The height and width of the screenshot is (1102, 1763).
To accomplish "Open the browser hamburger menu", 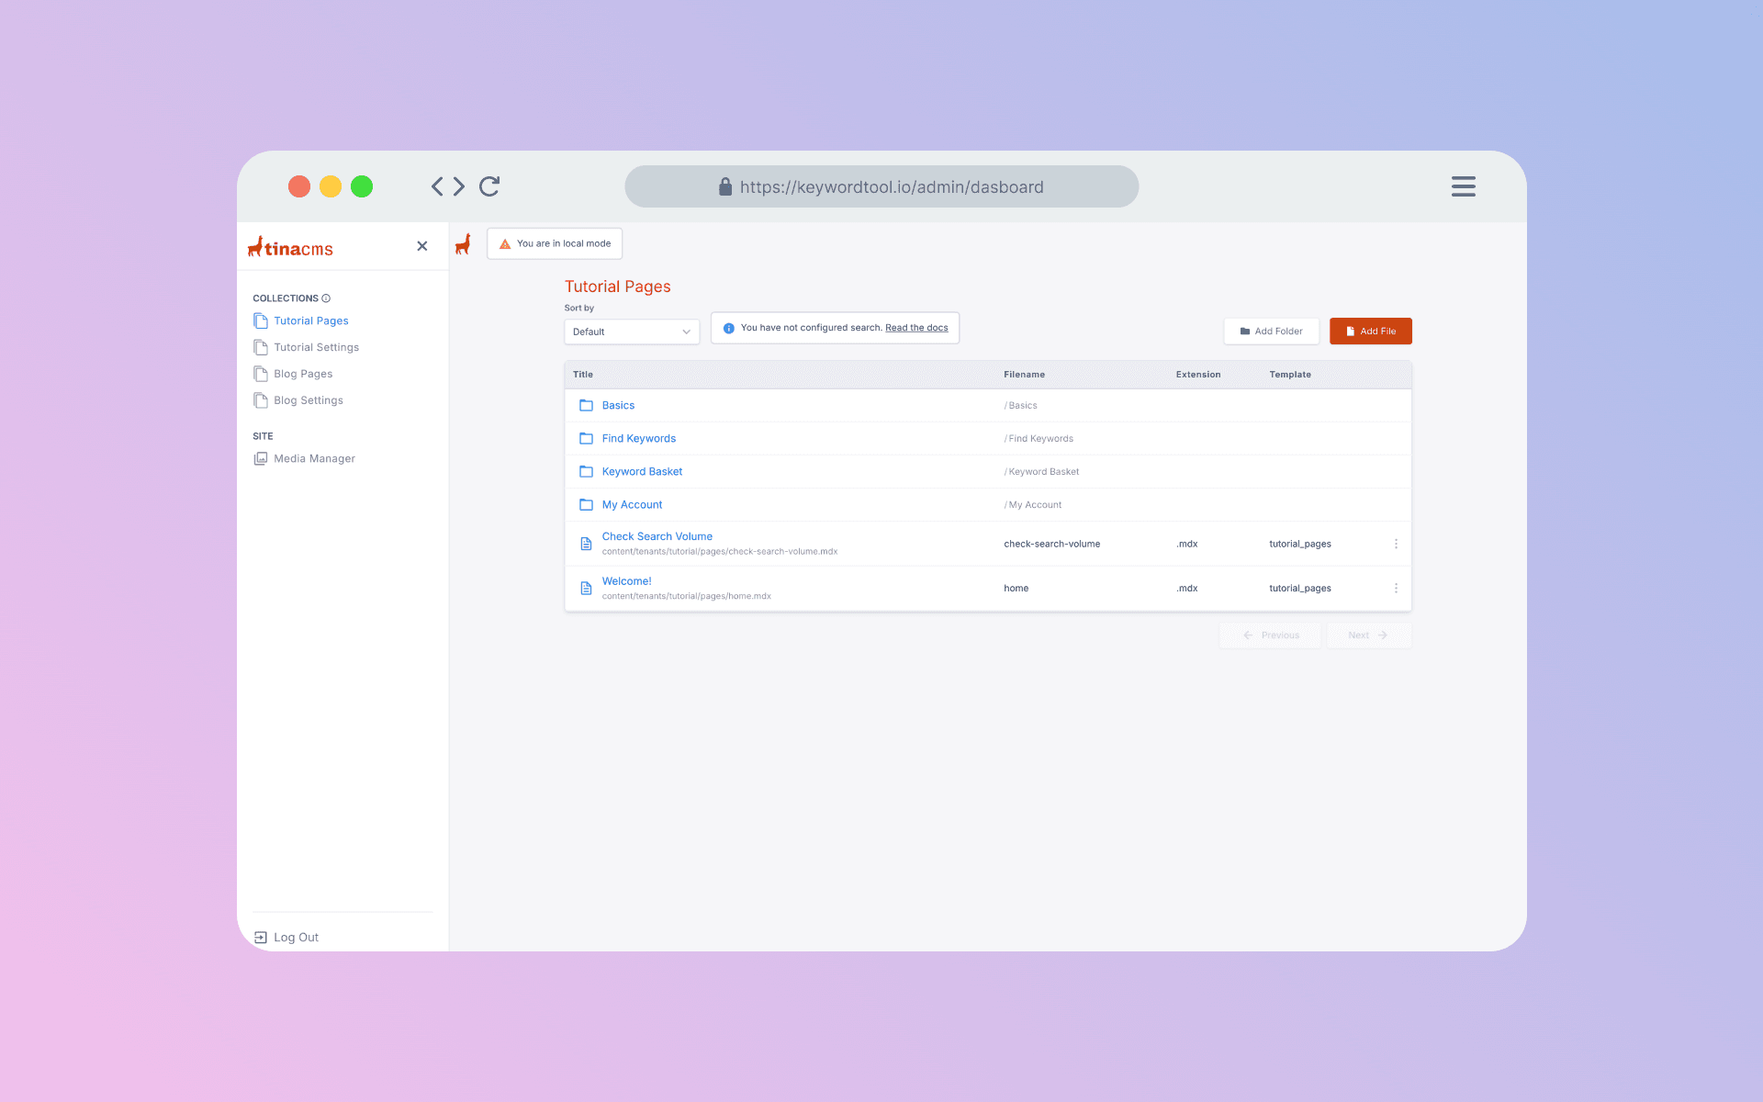I will 1463,186.
